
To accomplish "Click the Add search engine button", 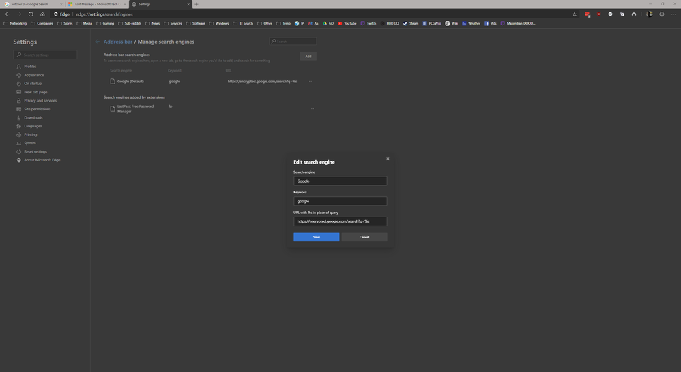I will (308, 57).
